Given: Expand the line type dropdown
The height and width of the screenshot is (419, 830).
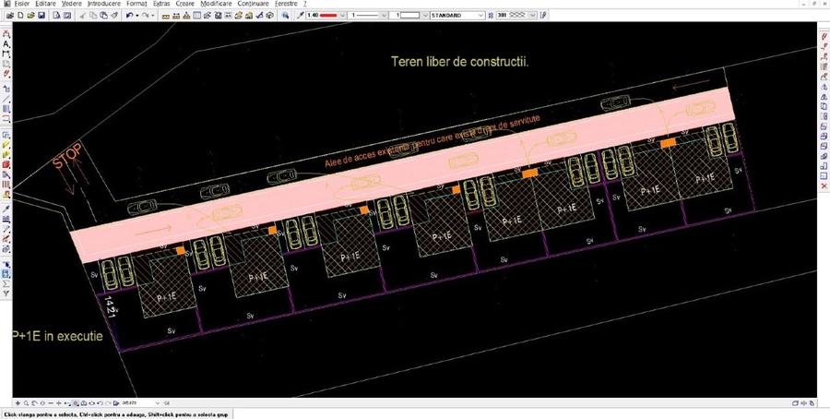Looking at the screenshot, I should [385, 16].
